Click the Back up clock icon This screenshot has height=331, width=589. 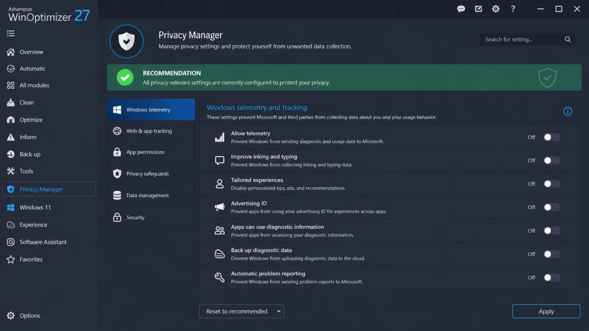point(11,154)
